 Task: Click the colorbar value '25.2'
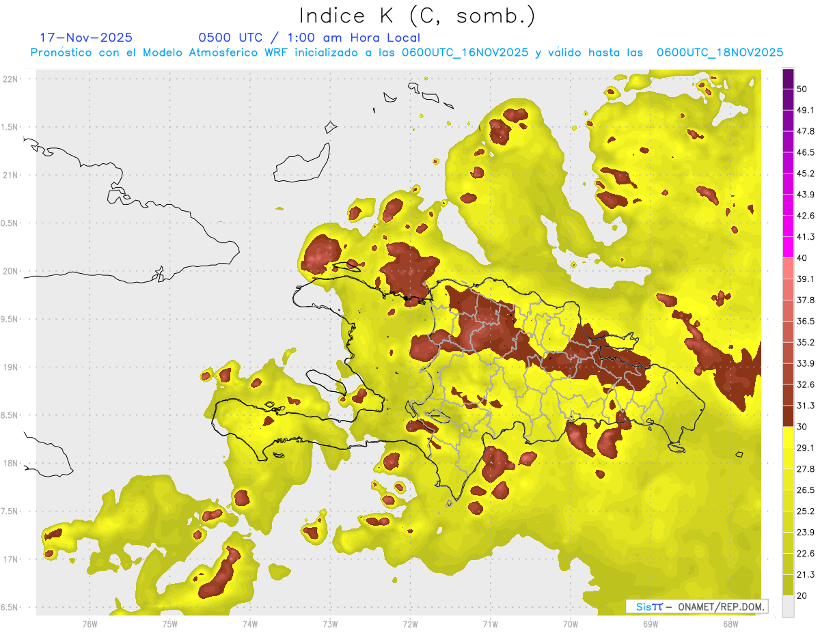click(x=806, y=511)
